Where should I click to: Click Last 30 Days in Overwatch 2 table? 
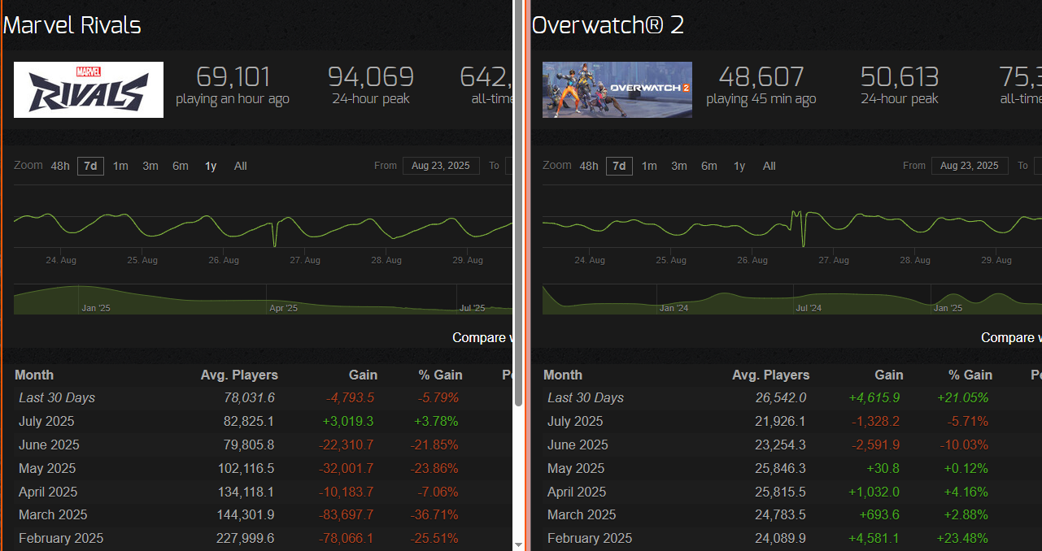pos(586,397)
